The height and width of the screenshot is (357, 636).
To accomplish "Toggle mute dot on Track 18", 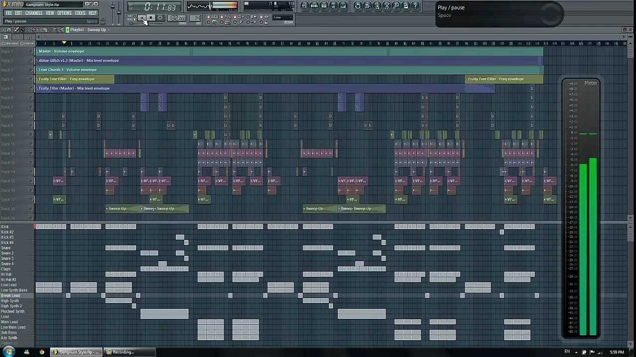I will (31, 209).
